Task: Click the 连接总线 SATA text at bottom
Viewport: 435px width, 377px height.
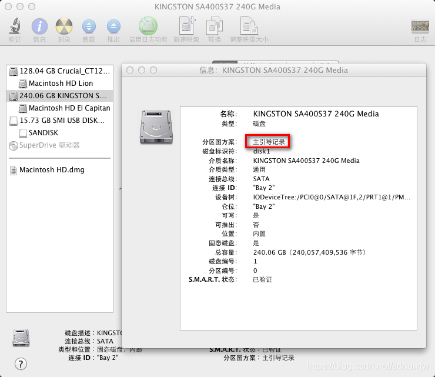Action: (89, 341)
